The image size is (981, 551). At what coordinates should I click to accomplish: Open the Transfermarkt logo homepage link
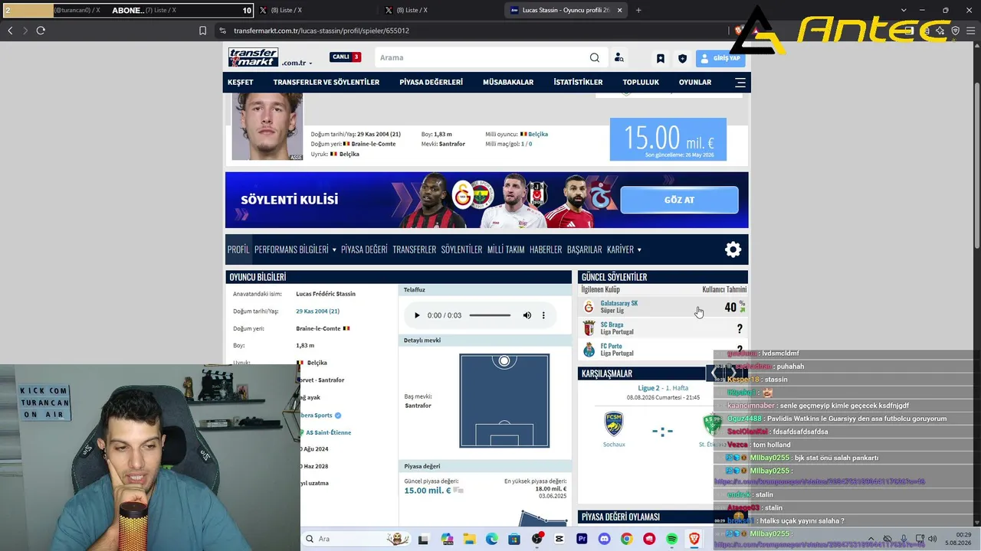(253, 57)
